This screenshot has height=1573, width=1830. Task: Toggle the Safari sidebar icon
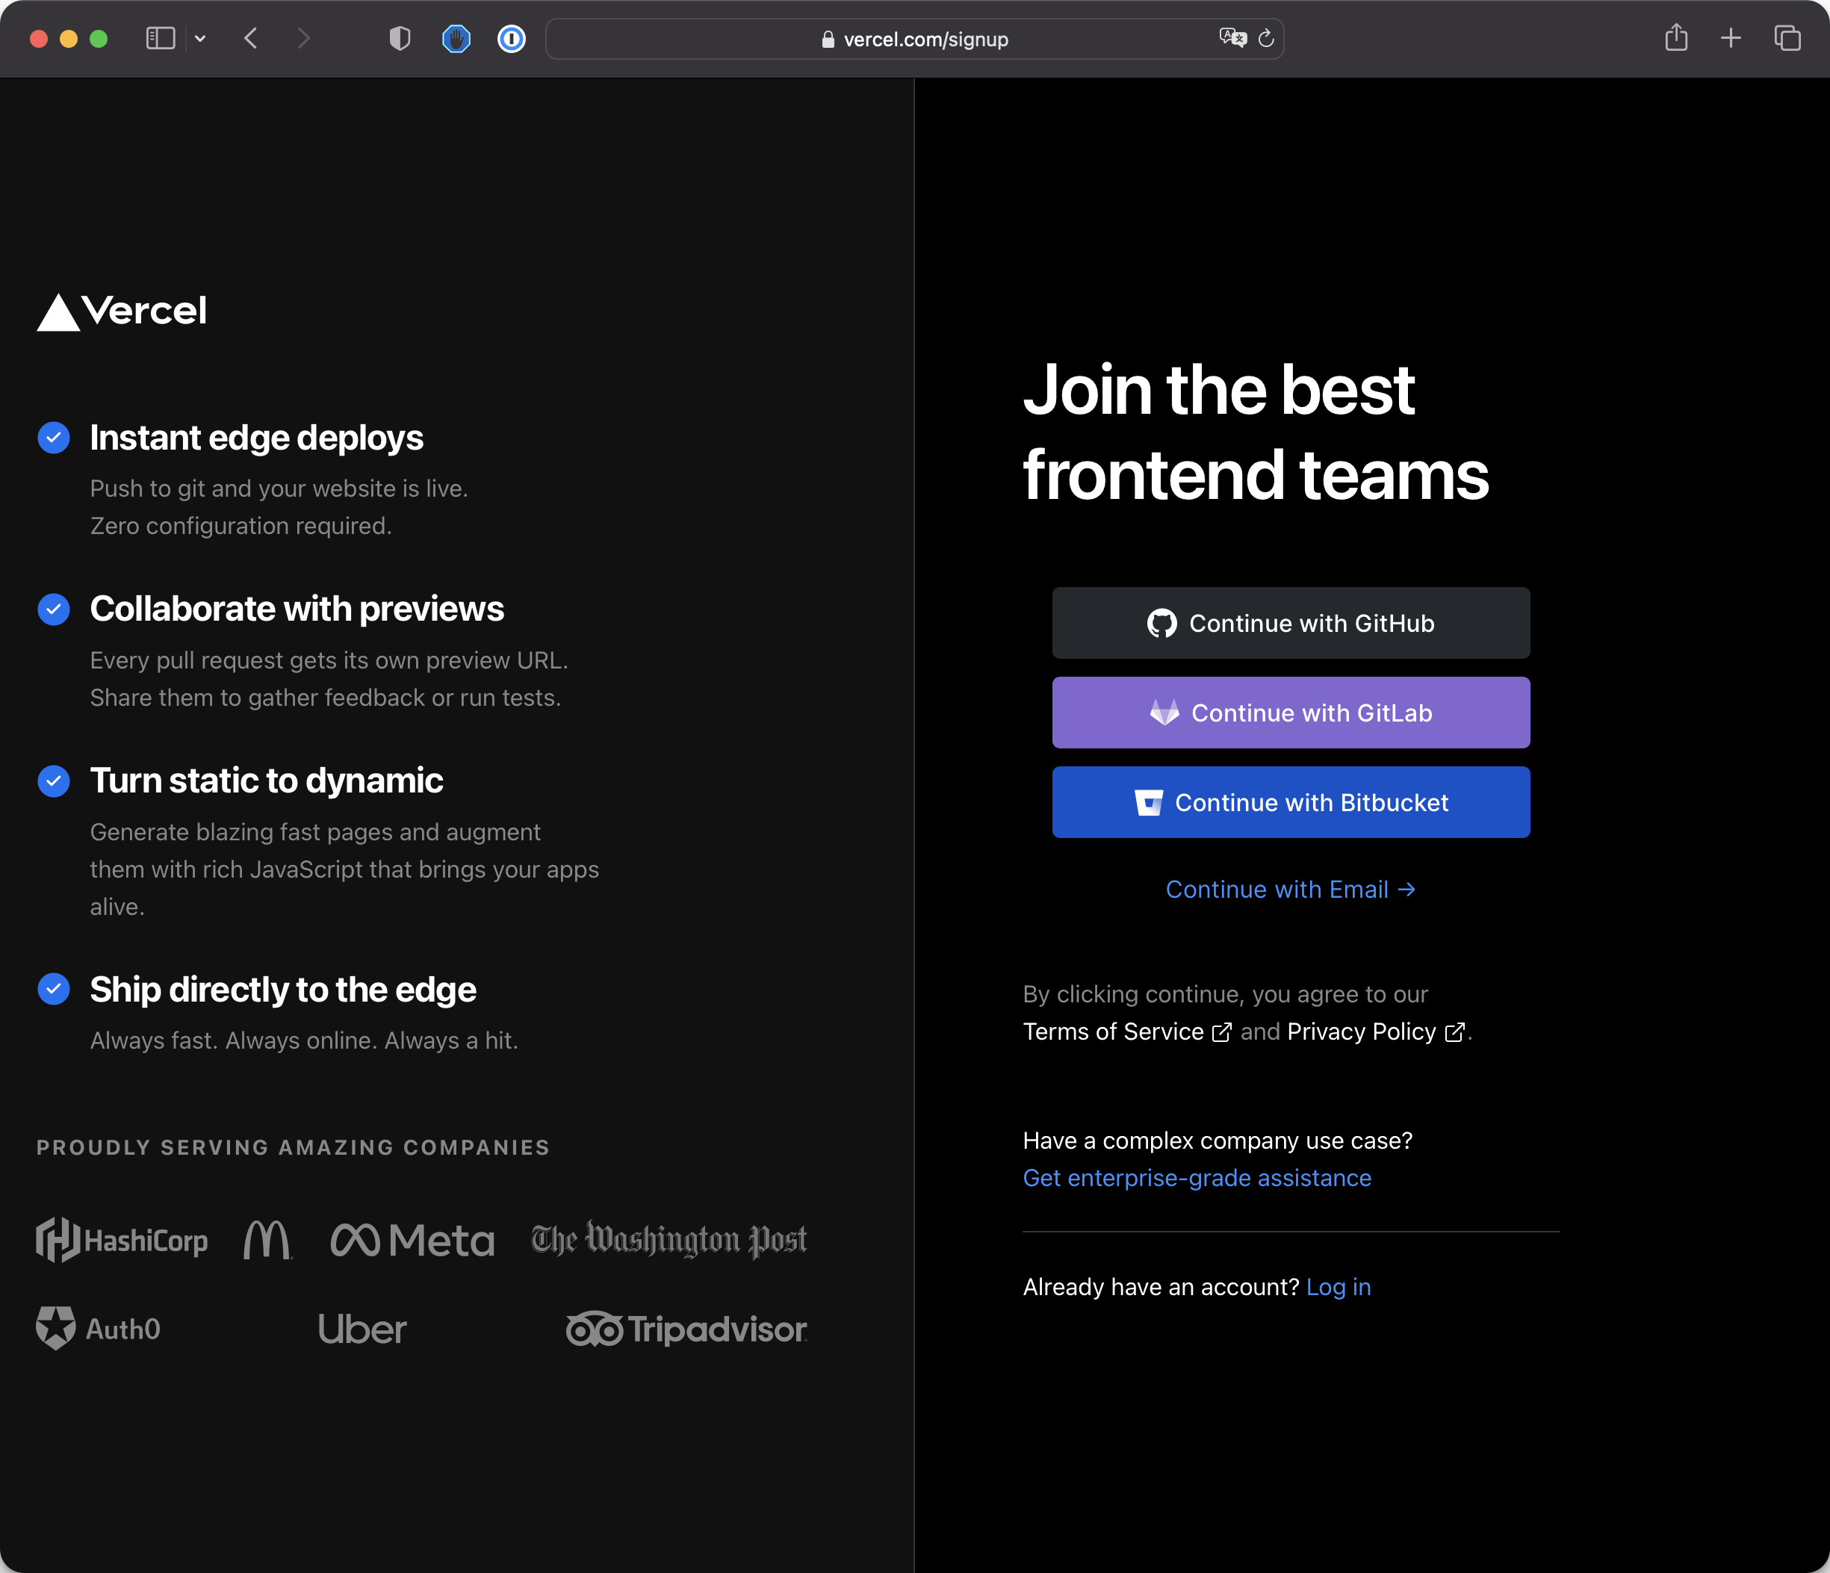click(160, 39)
